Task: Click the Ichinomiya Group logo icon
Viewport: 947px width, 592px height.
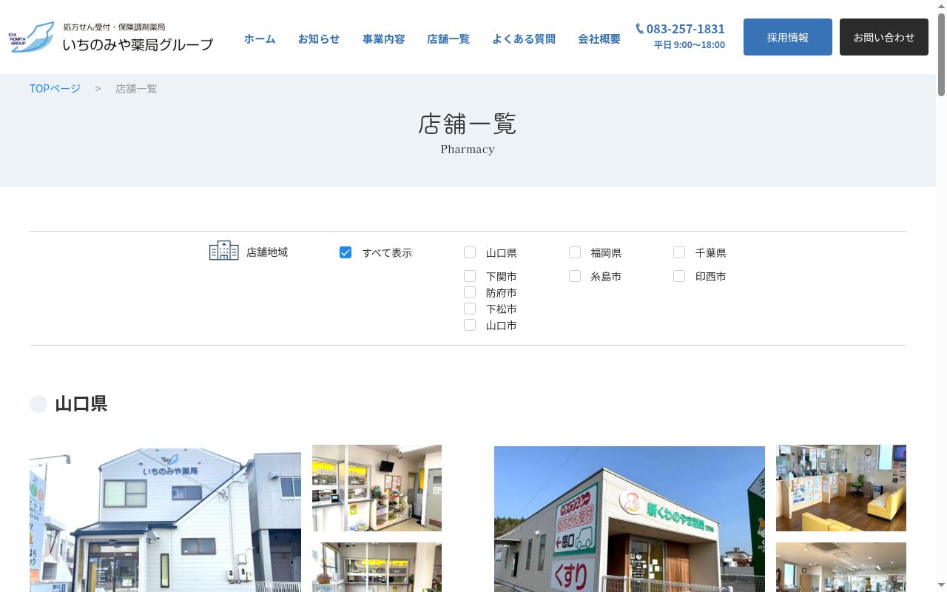Action: [x=32, y=37]
